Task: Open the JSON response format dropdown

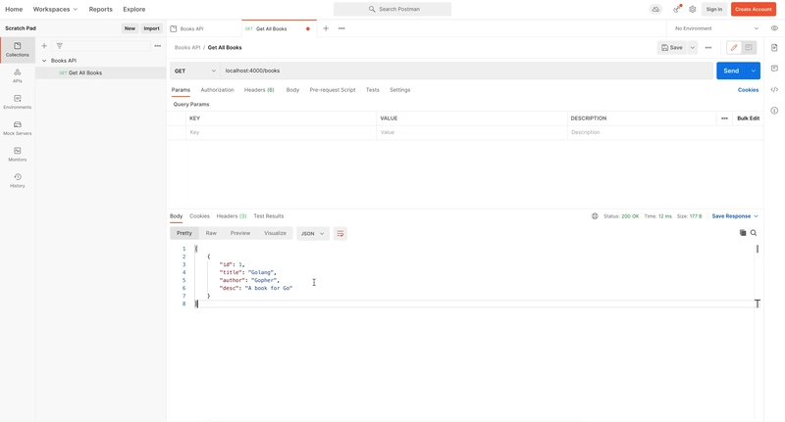Action: 313,233
